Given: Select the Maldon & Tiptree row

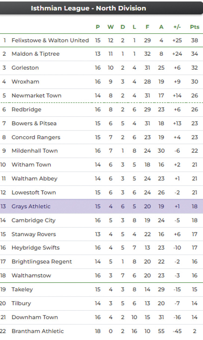Looking at the screenshot, I should pos(35,54).
